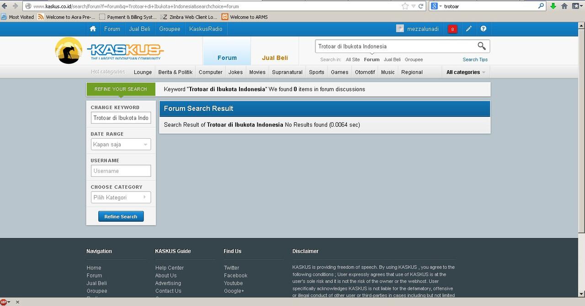Click the Refine Your Search green header
The height and width of the screenshot is (306, 585).
pos(121,89)
